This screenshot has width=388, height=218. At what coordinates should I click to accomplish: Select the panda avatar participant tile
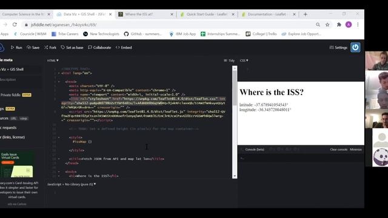click(380, 157)
